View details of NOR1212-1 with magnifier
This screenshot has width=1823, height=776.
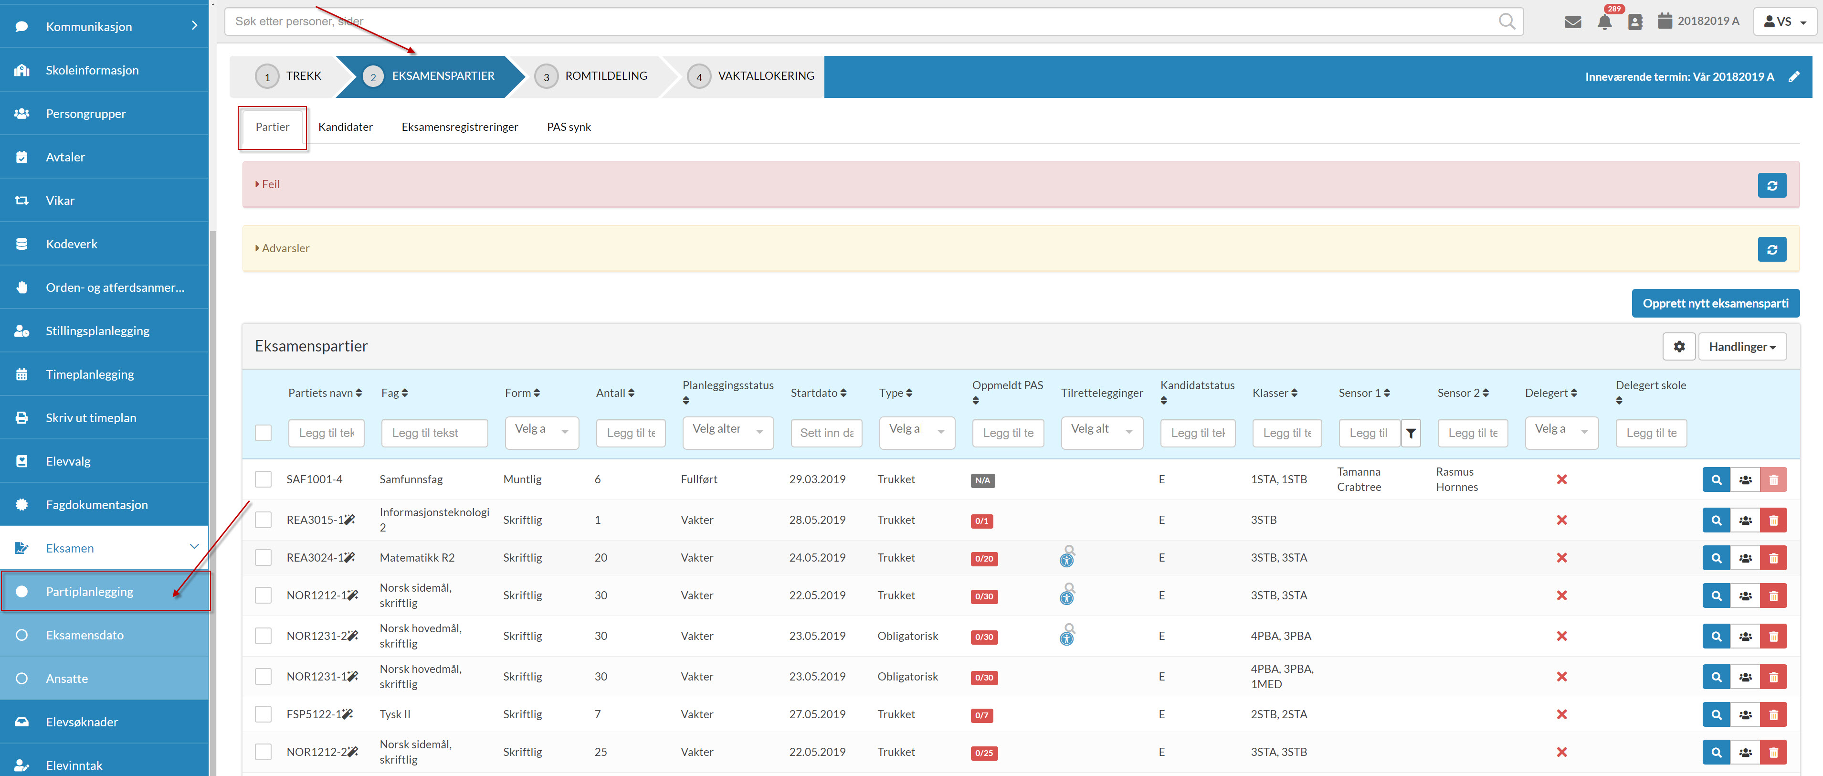click(1716, 596)
